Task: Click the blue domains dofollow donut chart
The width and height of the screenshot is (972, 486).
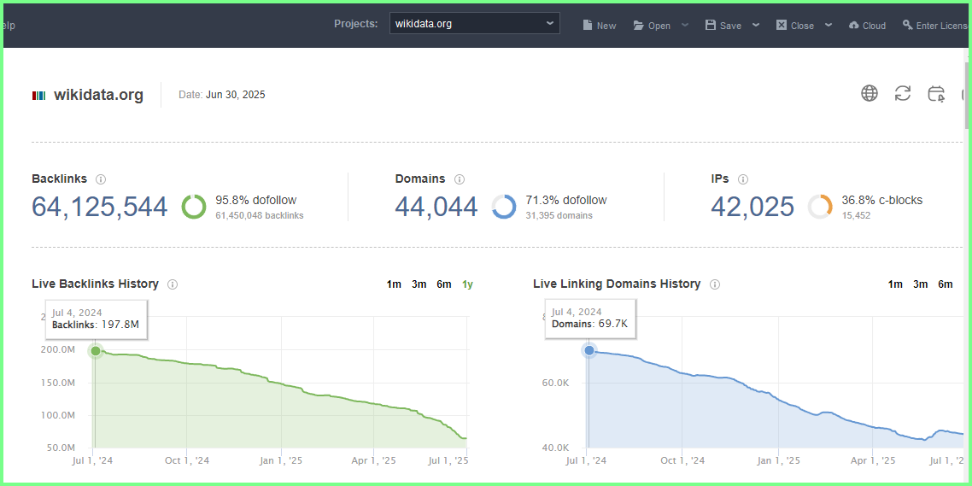Action: pyautogui.click(x=504, y=207)
